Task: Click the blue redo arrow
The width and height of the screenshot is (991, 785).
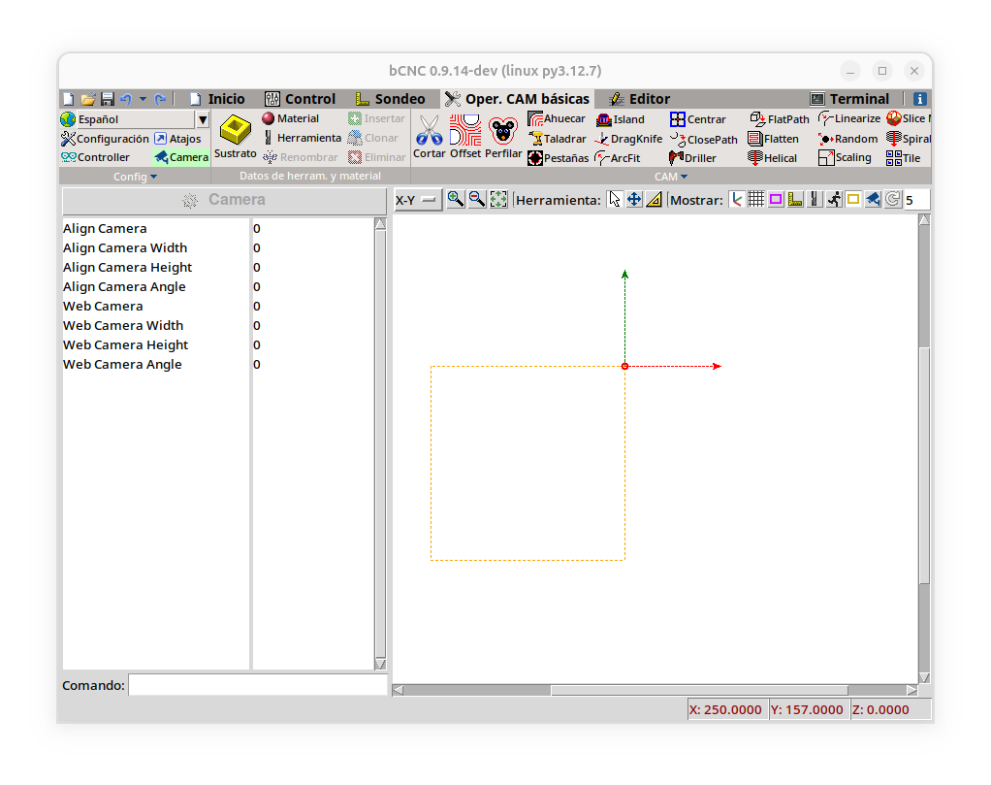Action: coord(160,99)
